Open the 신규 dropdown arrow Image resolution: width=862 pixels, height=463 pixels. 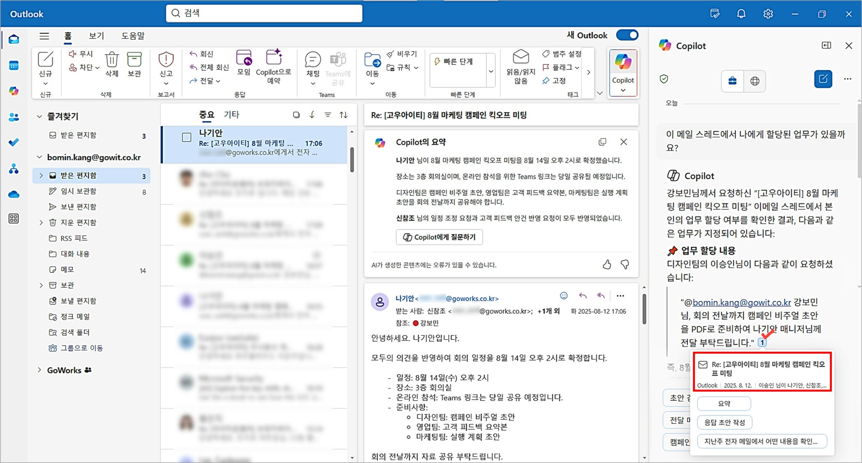(x=45, y=83)
